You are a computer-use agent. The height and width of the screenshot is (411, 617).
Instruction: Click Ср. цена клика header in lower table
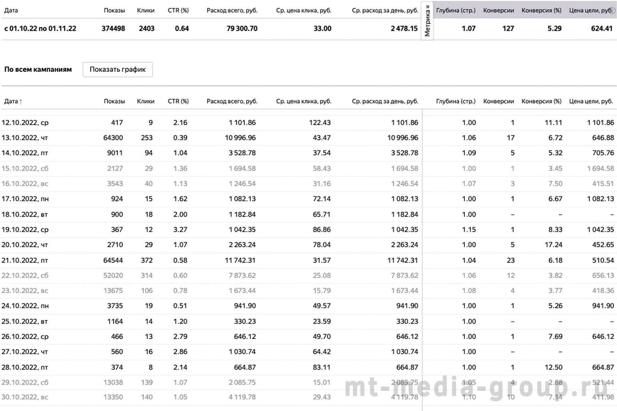[x=304, y=101]
